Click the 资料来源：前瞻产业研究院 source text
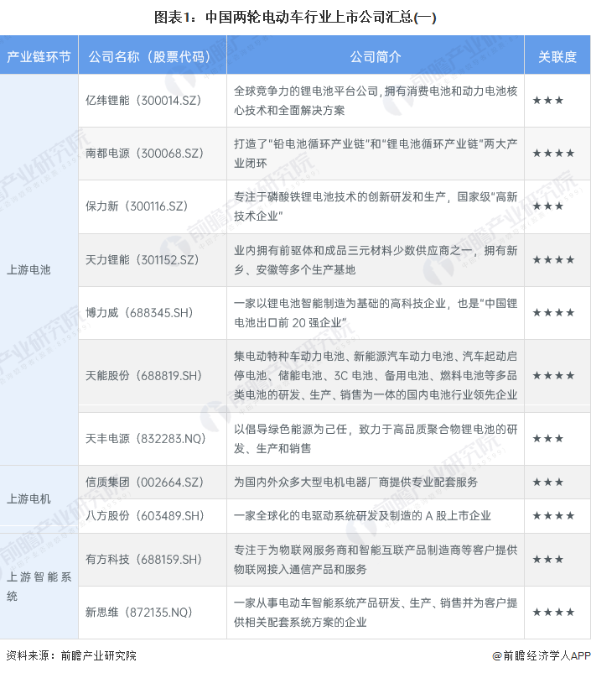591x673 pixels. click(70, 656)
